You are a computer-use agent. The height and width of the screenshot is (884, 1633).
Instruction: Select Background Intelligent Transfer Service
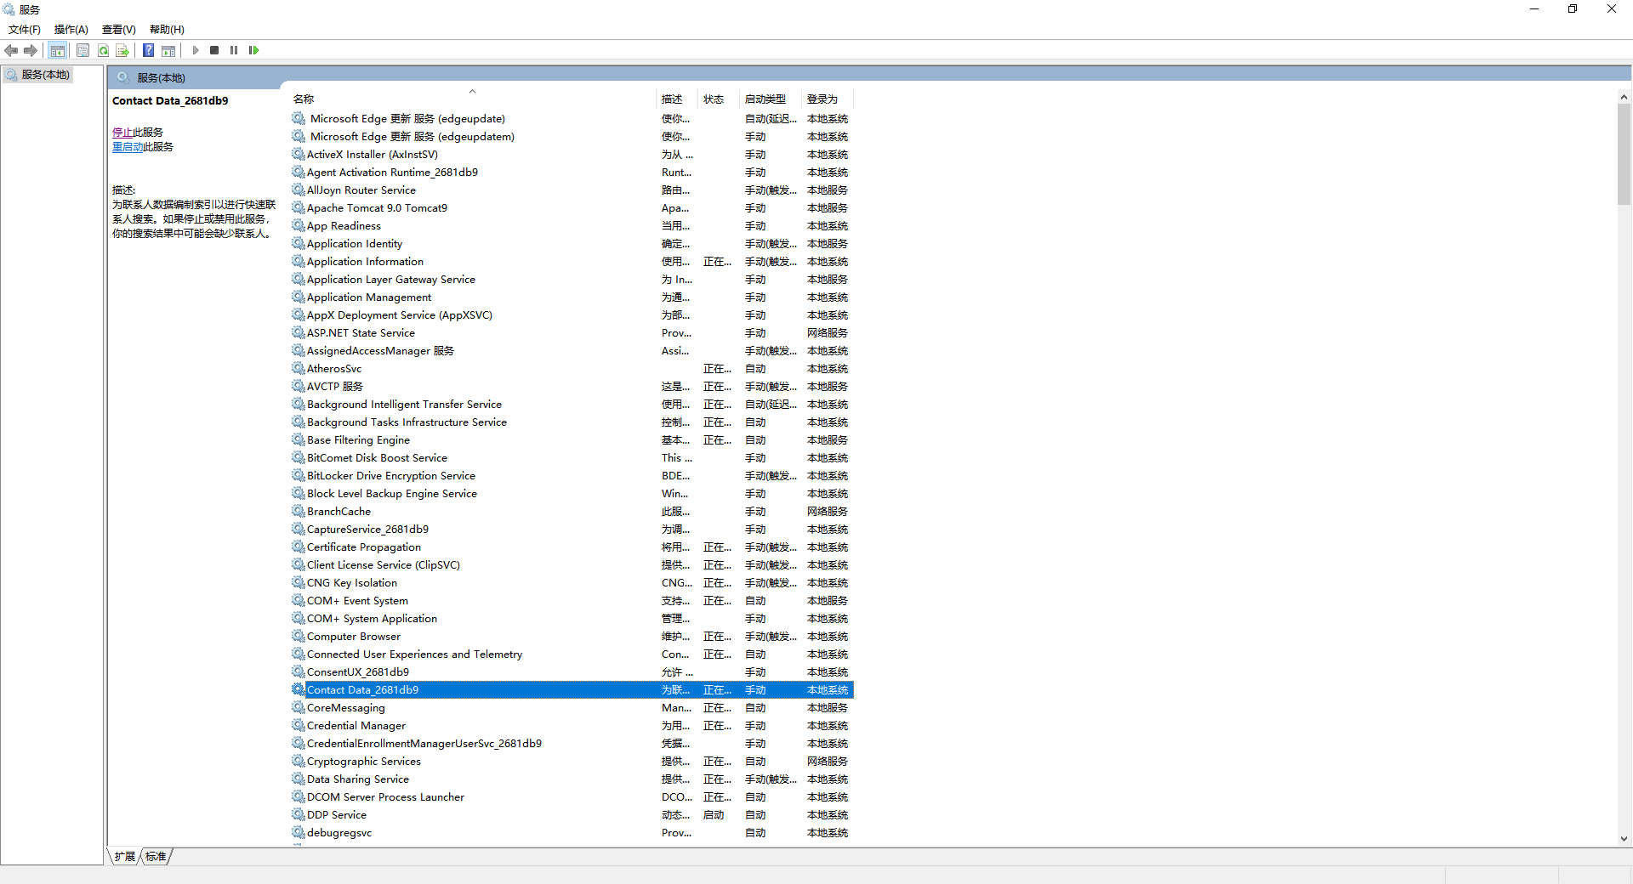pos(572,405)
